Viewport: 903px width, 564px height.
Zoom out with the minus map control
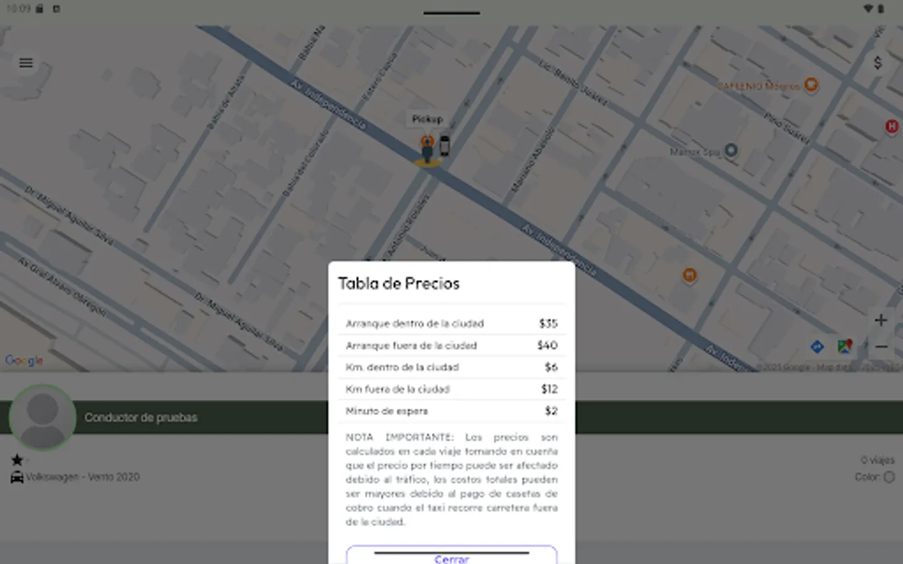coord(880,346)
